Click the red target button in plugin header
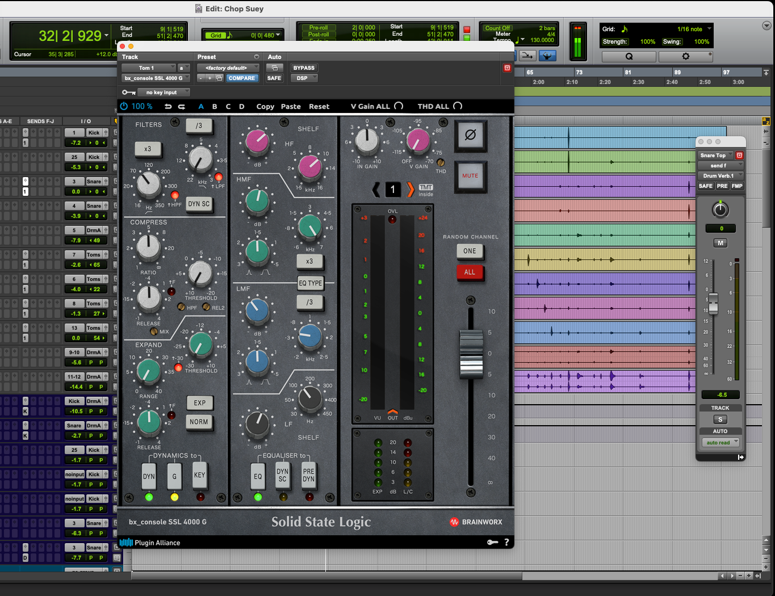 (507, 68)
